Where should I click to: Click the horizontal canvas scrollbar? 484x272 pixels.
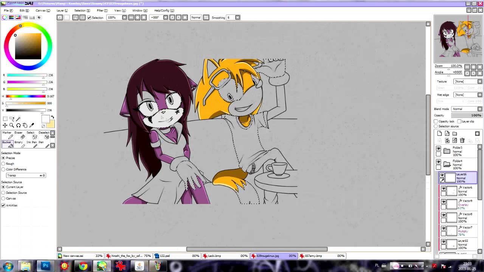[x=257, y=249]
